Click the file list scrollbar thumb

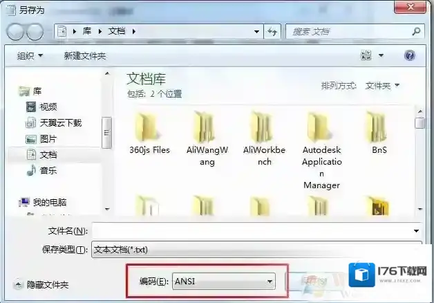[x=420, y=123]
